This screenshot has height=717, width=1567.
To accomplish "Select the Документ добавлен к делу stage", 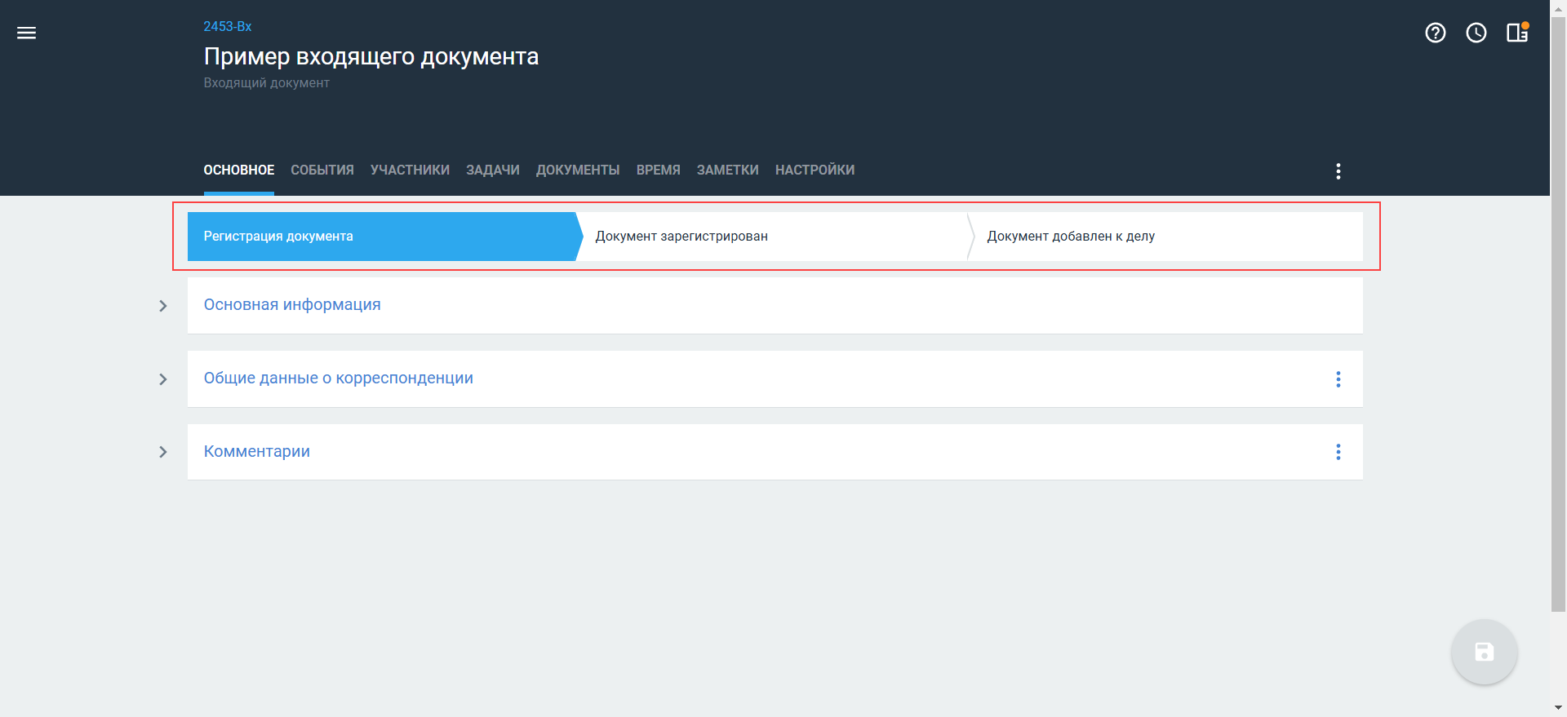I will (x=1165, y=237).
